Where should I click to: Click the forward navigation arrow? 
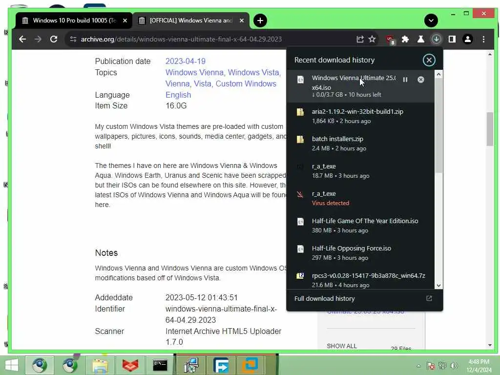tap(38, 39)
